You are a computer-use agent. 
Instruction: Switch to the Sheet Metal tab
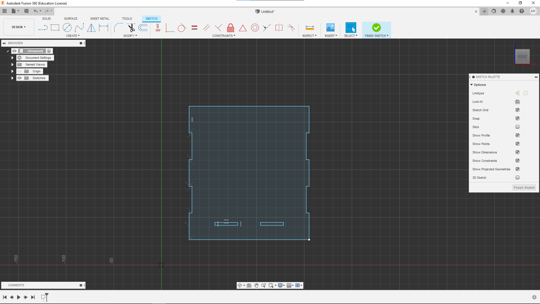tap(100, 19)
